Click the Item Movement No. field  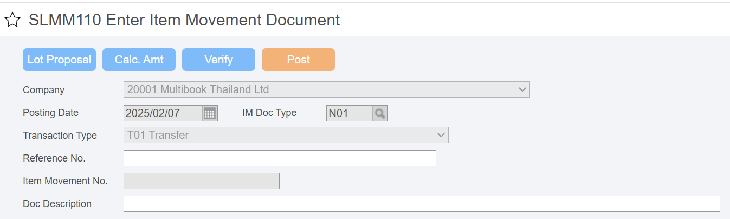[202, 181]
